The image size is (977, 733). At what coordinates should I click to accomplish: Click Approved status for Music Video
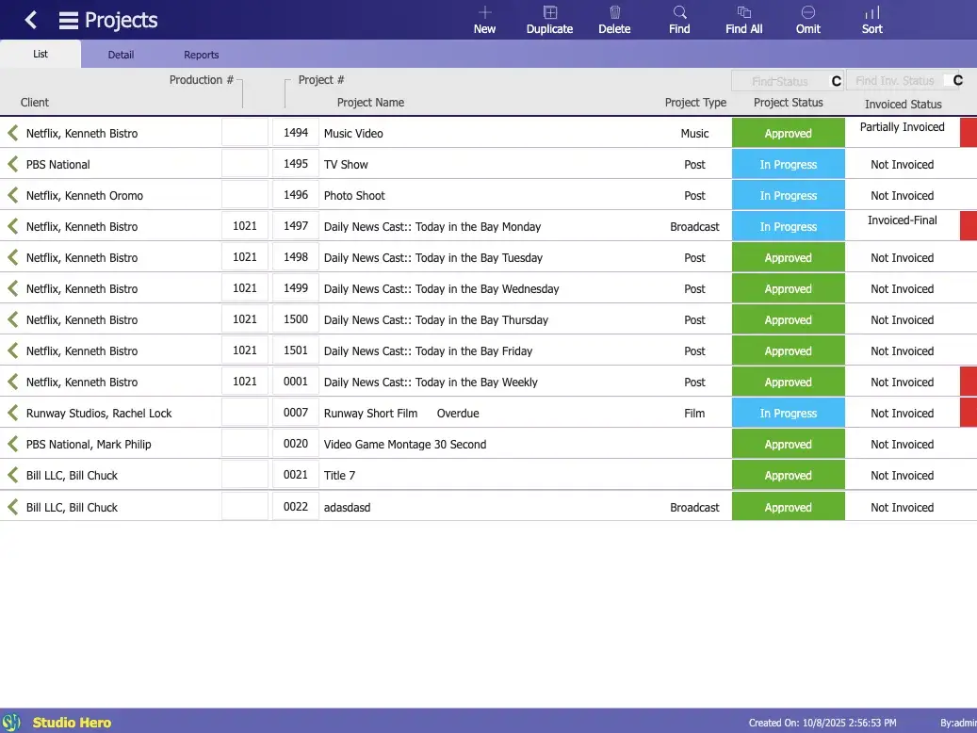click(x=789, y=133)
